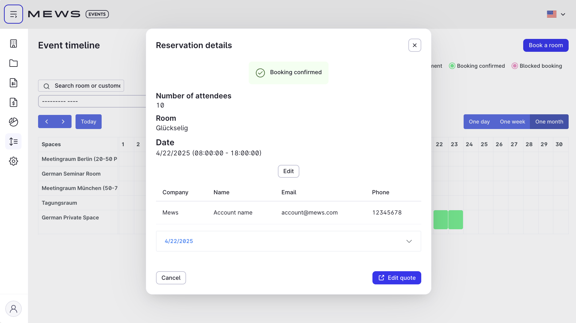Open the folder sidebar icon

click(x=14, y=63)
